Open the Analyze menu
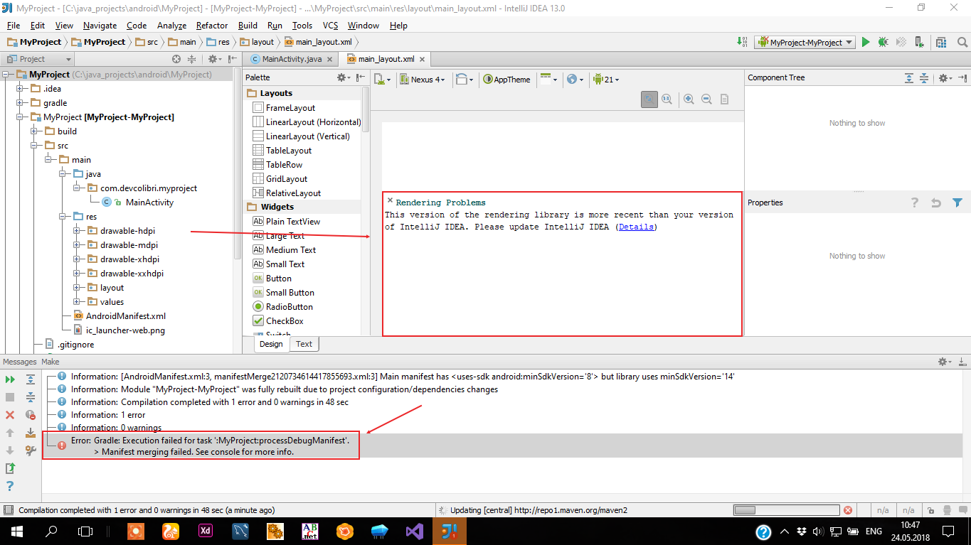 click(171, 25)
